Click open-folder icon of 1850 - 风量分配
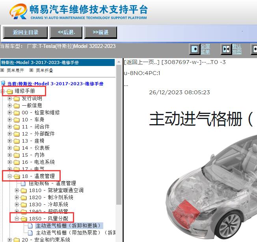The image size is (257, 242). 24,219
